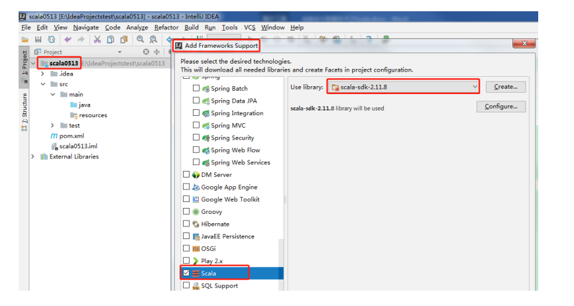Click the External Libraries bars icon
This screenshot has height=306, width=574.
click(x=44, y=156)
